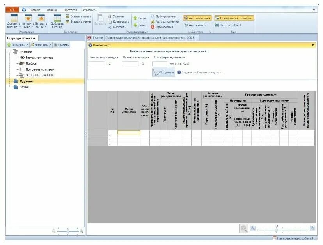The image size is (323, 245).
Task: Open the Авто символ dropdown arrow
Action: coord(209,25)
